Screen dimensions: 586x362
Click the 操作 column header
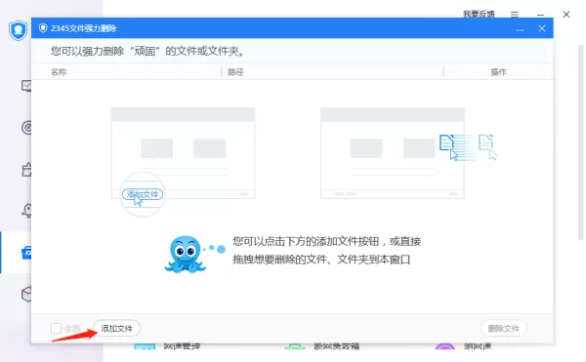(498, 72)
